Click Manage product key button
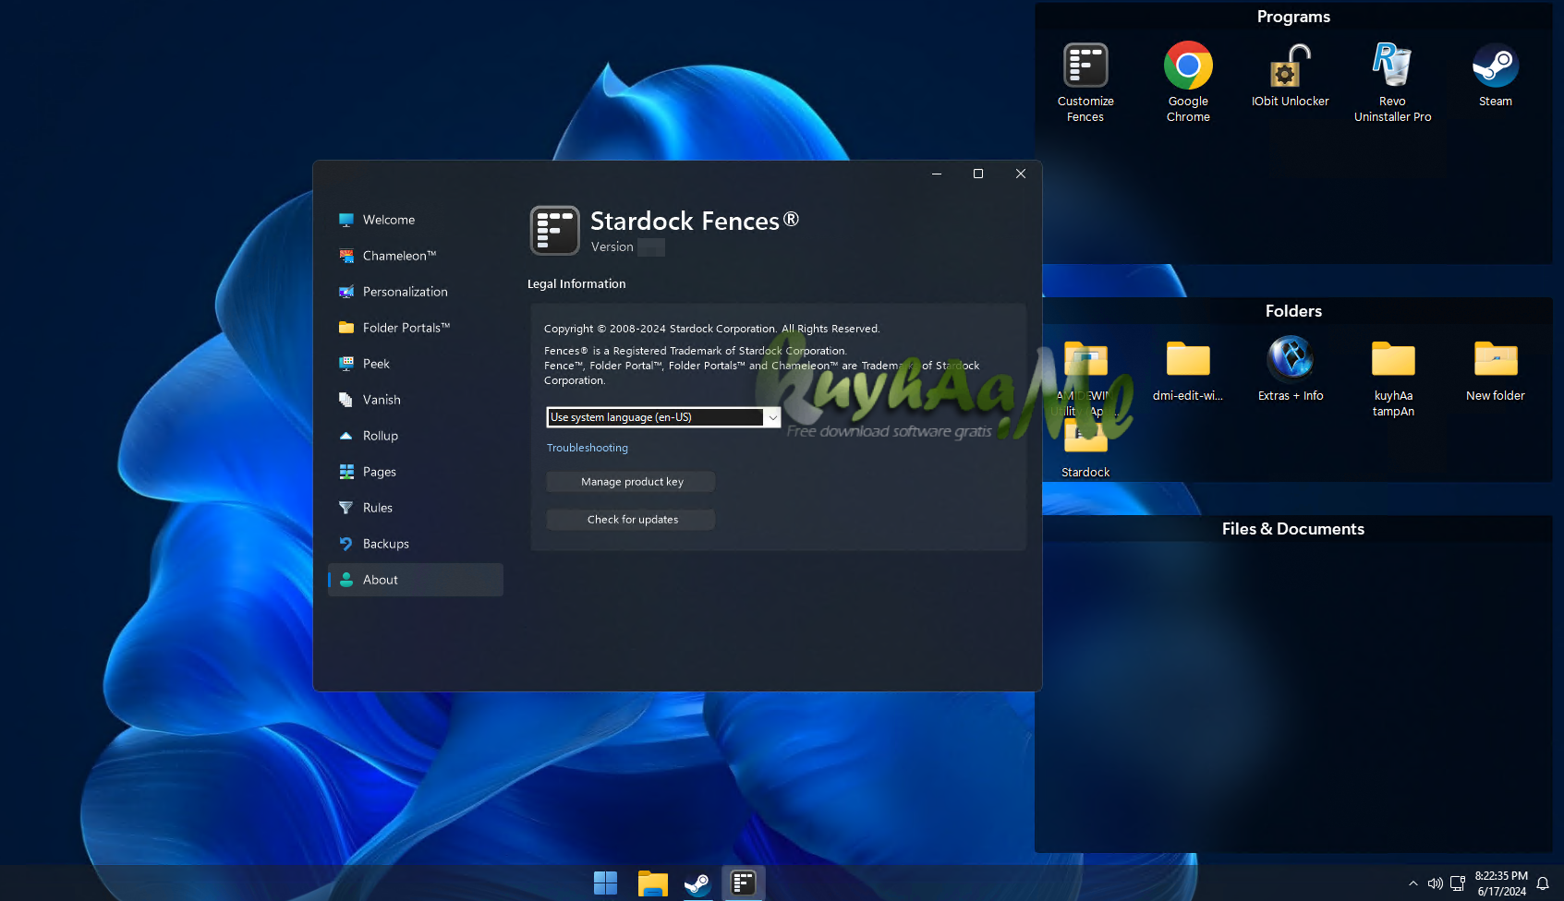This screenshot has height=901, width=1564. click(x=631, y=482)
